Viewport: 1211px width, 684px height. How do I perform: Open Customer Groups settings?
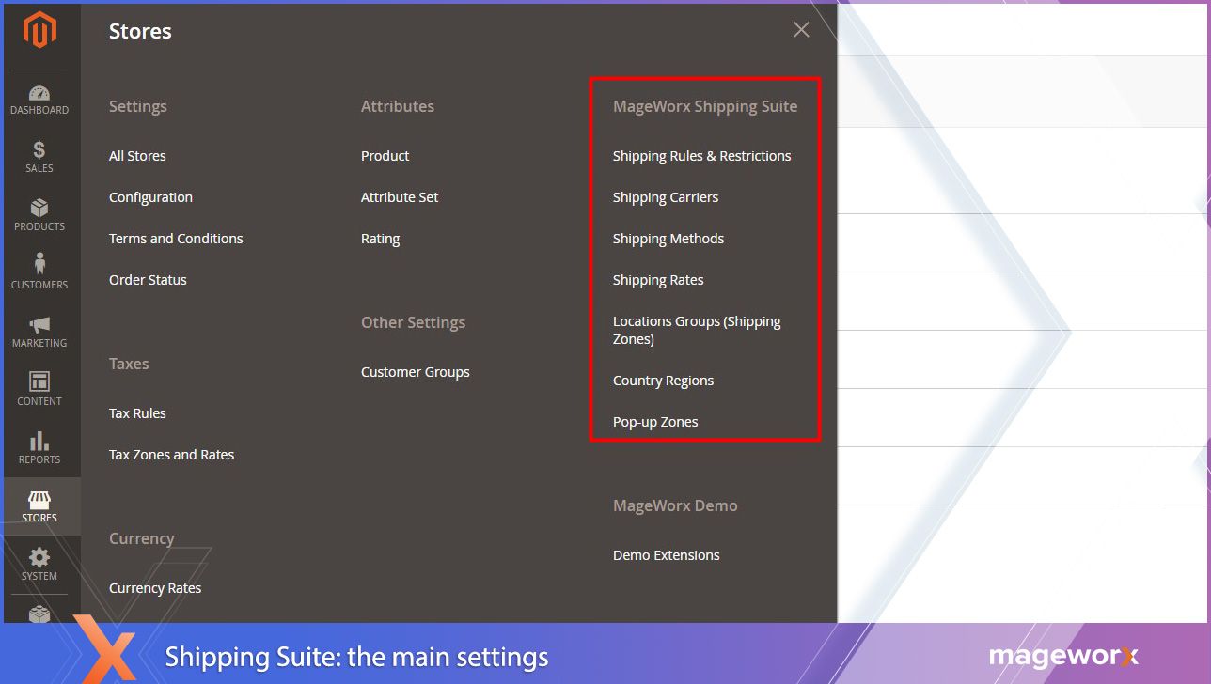(415, 372)
